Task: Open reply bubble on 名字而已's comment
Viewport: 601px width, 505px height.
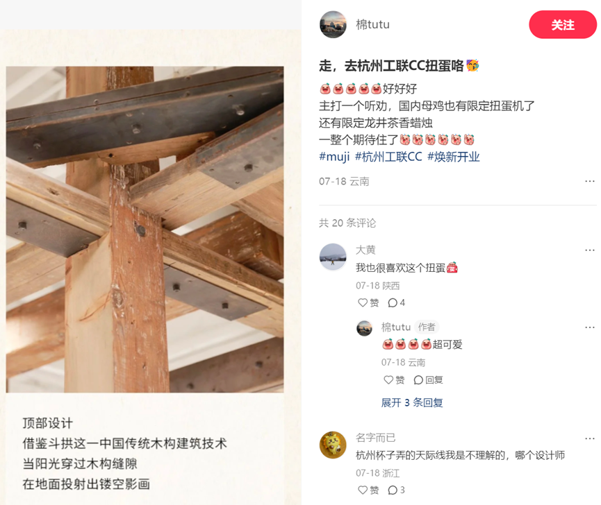Action: pos(396,490)
